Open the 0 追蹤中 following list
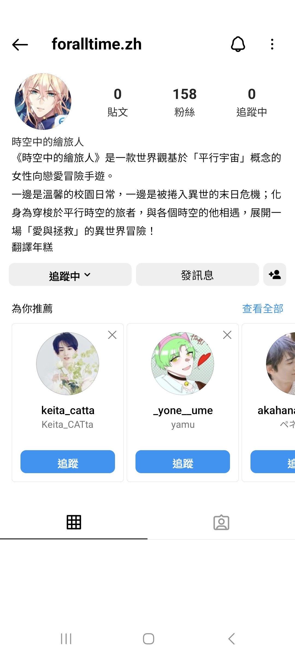The width and height of the screenshot is (295, 656). (x=252, y=102)
